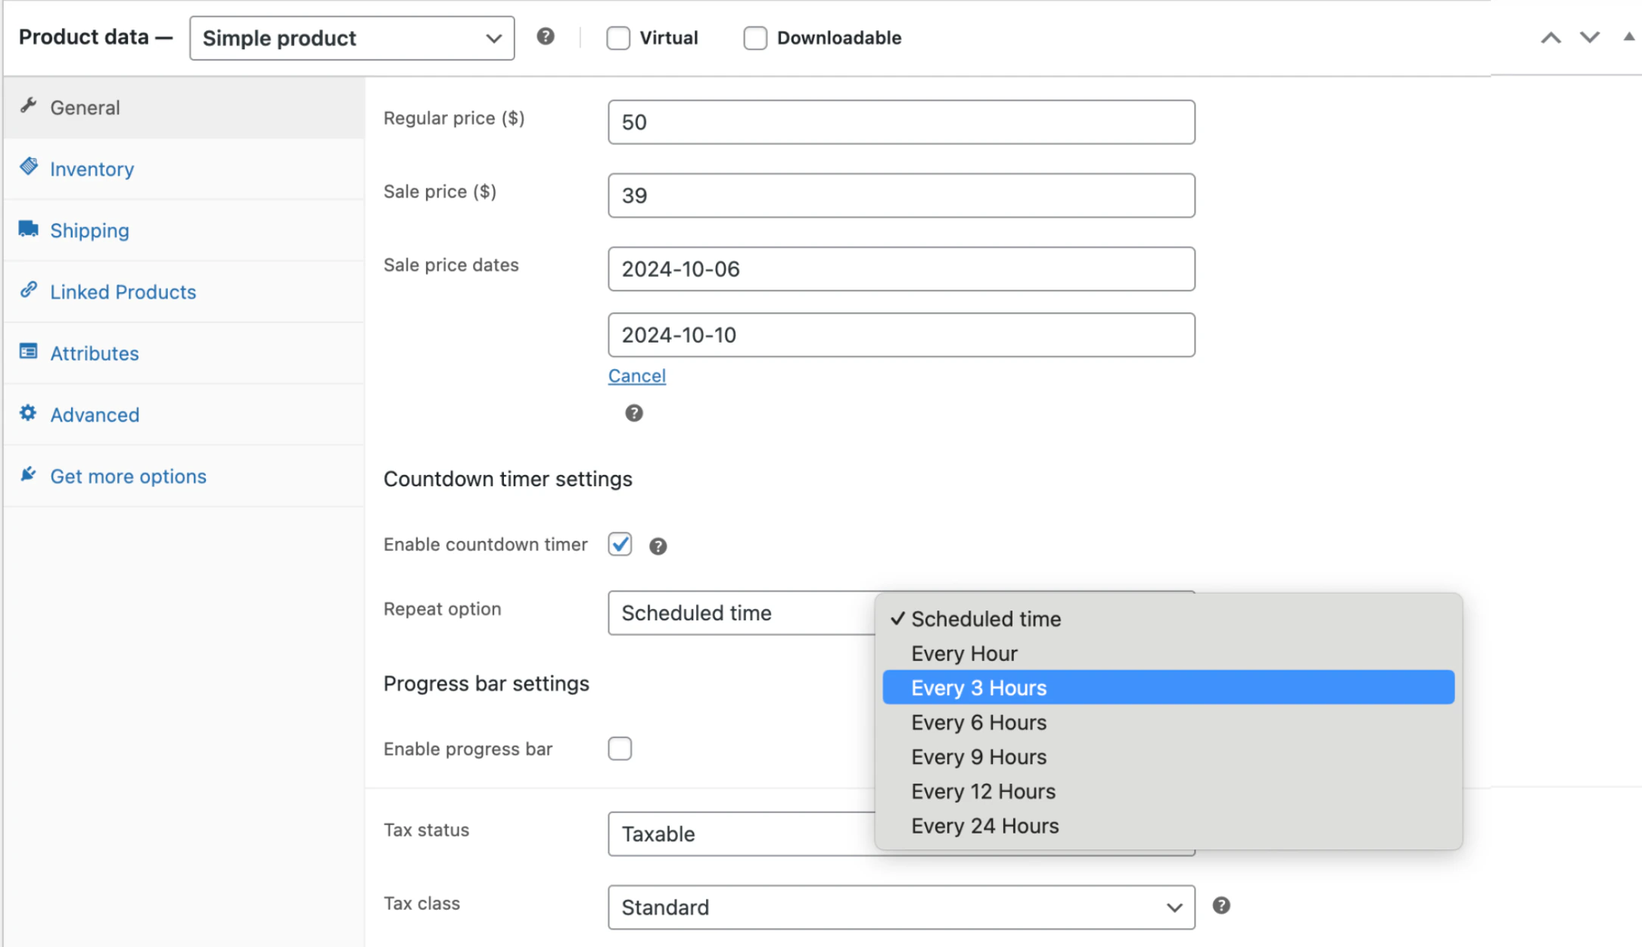Open the Attributes tab
Viewport: 1642px width, 947px height.
pyautogui.click(x=184, y=353)
